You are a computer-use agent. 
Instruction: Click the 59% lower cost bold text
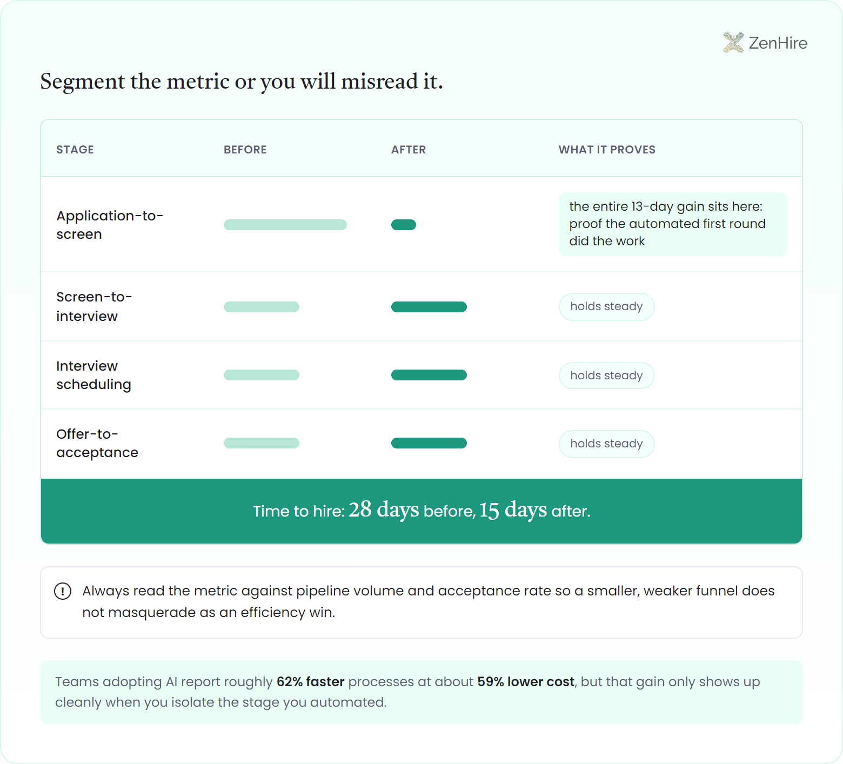pos(526,682)
